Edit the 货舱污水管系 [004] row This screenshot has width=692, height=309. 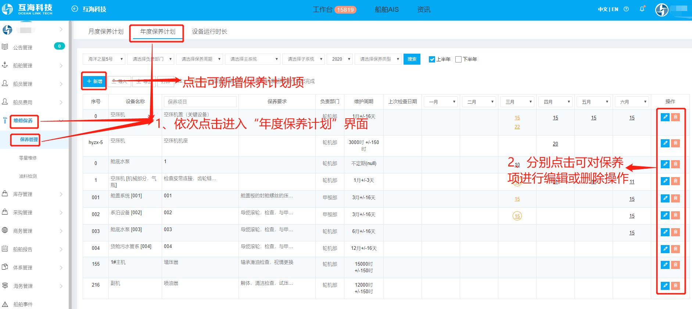tap(665, 249)
